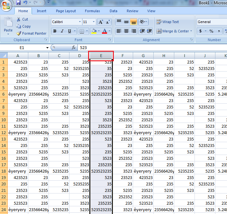
Task: Increase font size with grow icon
Action: tap(101, 22)
